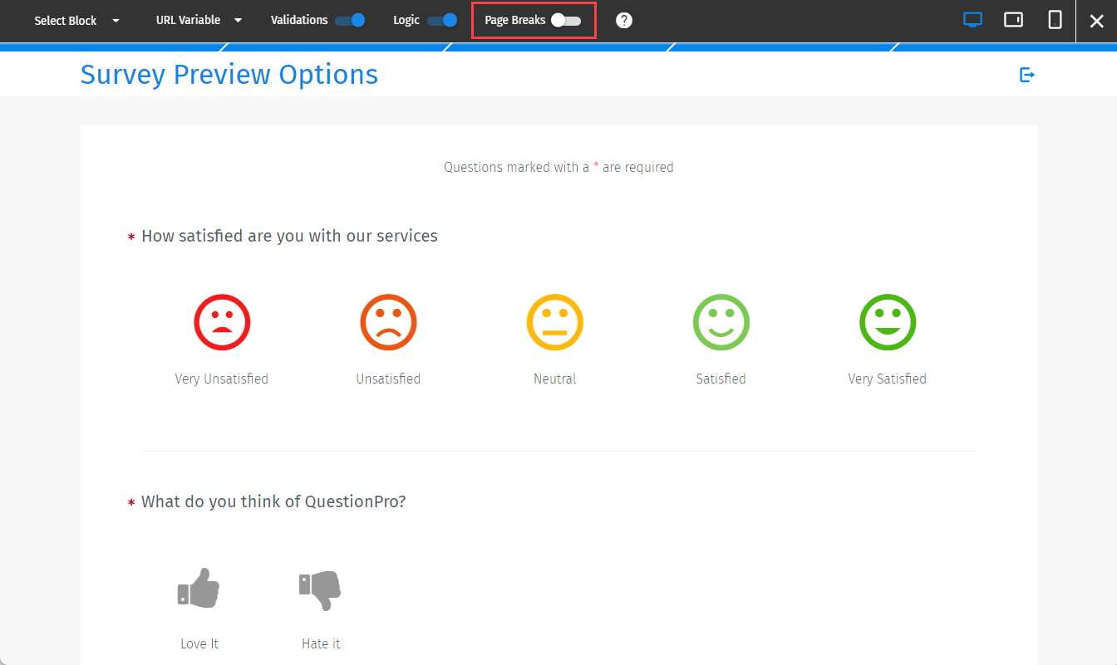This screenshot has height=665, width=1117.
Task: Switch to mobile preview mode
Action: click(1054, 19)
